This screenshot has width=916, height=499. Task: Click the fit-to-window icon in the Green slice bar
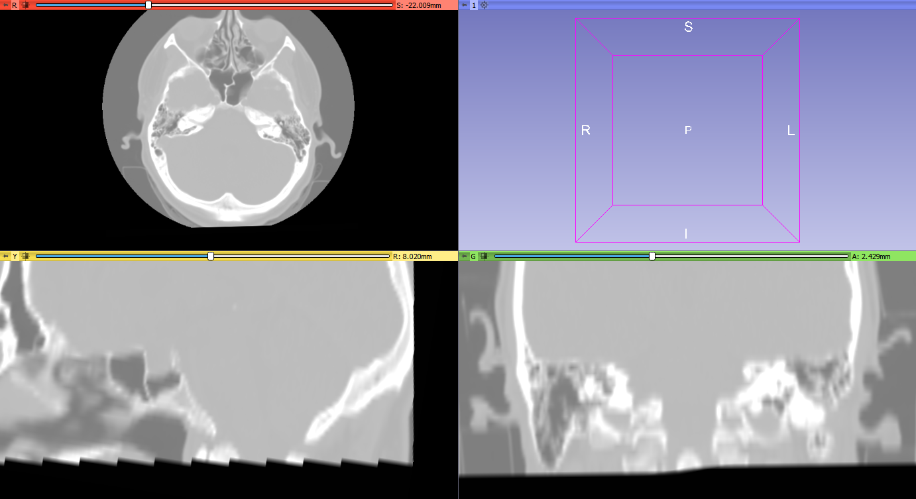pyautogui.click(x=484, y=256)
